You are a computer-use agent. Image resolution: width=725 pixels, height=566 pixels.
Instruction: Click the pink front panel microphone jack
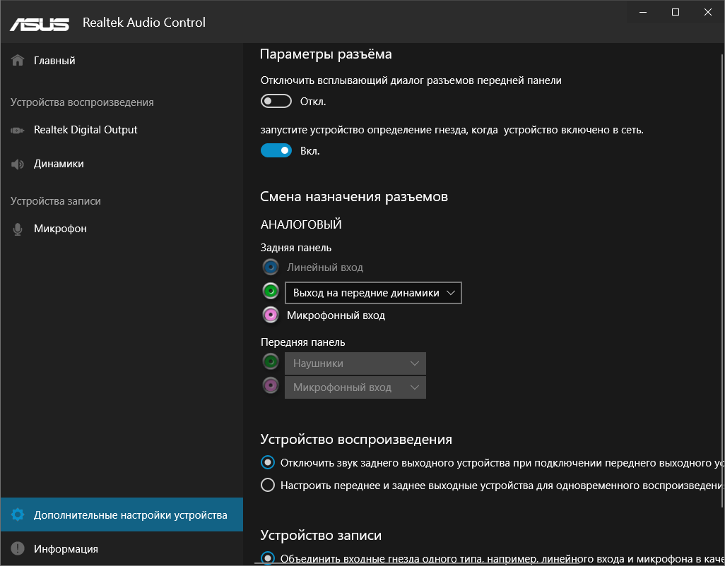pos(271,385)
